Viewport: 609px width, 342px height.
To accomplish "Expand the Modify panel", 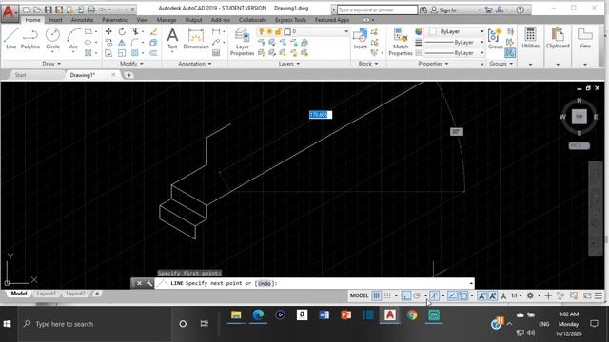I will [131, 64].
